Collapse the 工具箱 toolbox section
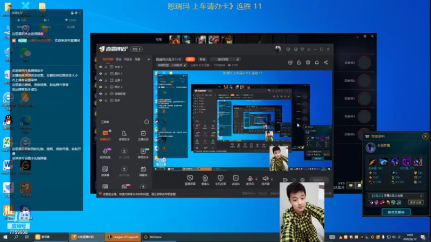431x242 pixels. click(x=147, y=122)
